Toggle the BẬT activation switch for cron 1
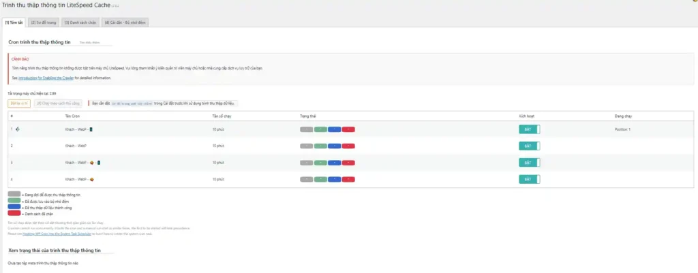Viewport: 698px width, 273px height. pyautogui.click(x=529, y=129)
